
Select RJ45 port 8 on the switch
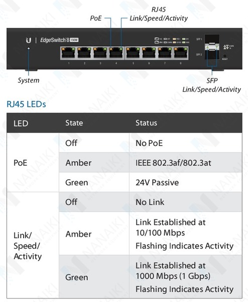click(181, 53)
